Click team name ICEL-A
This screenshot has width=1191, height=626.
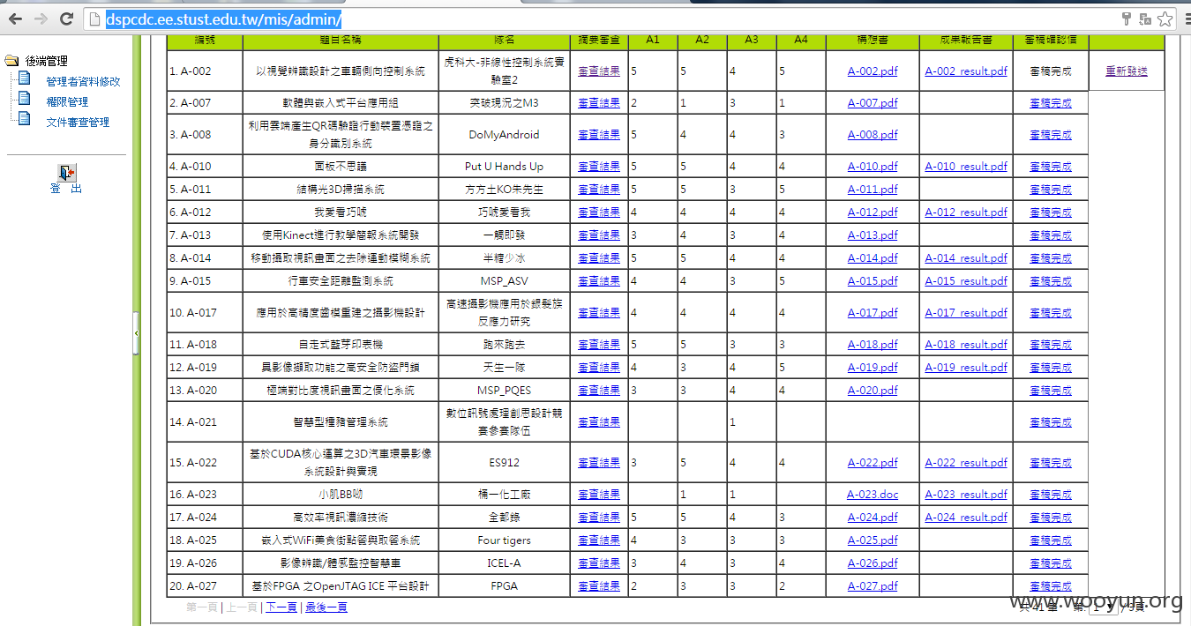[504, 563]
